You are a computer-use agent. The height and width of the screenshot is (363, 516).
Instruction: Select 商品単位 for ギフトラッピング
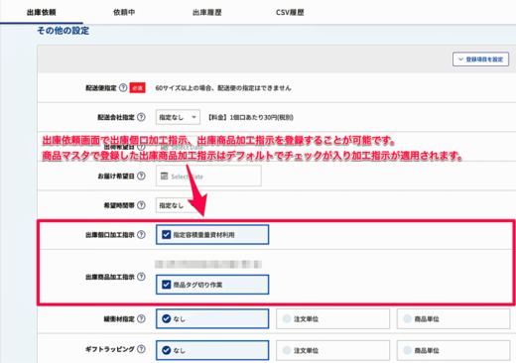453,350
